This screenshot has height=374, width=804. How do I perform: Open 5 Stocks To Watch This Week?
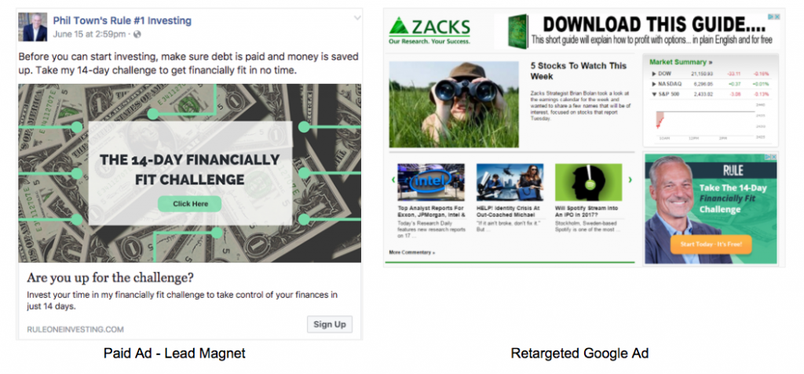coord(579,71)
